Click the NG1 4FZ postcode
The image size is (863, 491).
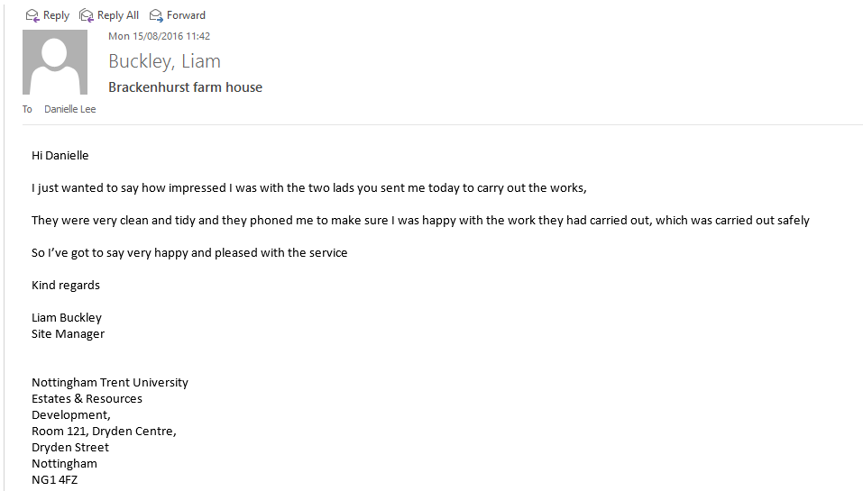55,479
